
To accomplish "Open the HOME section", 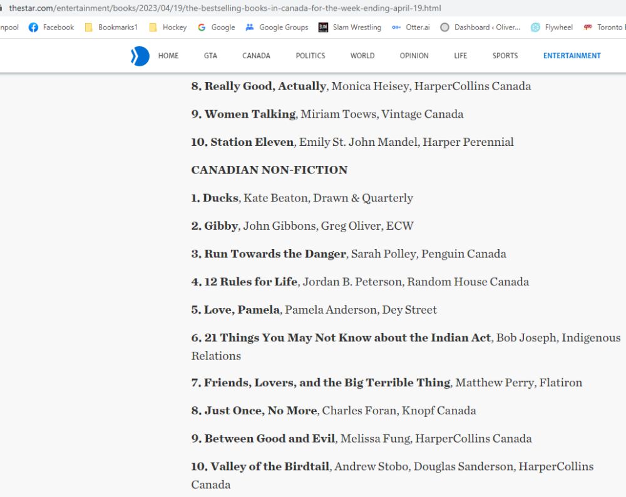I will [x=168, y=56].
